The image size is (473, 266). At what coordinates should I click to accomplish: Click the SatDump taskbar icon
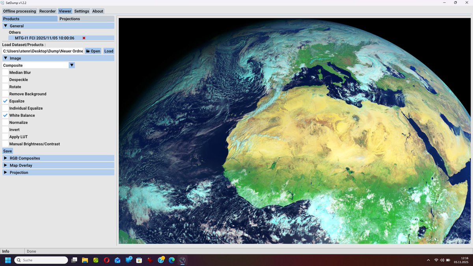(x=182, y=260)
